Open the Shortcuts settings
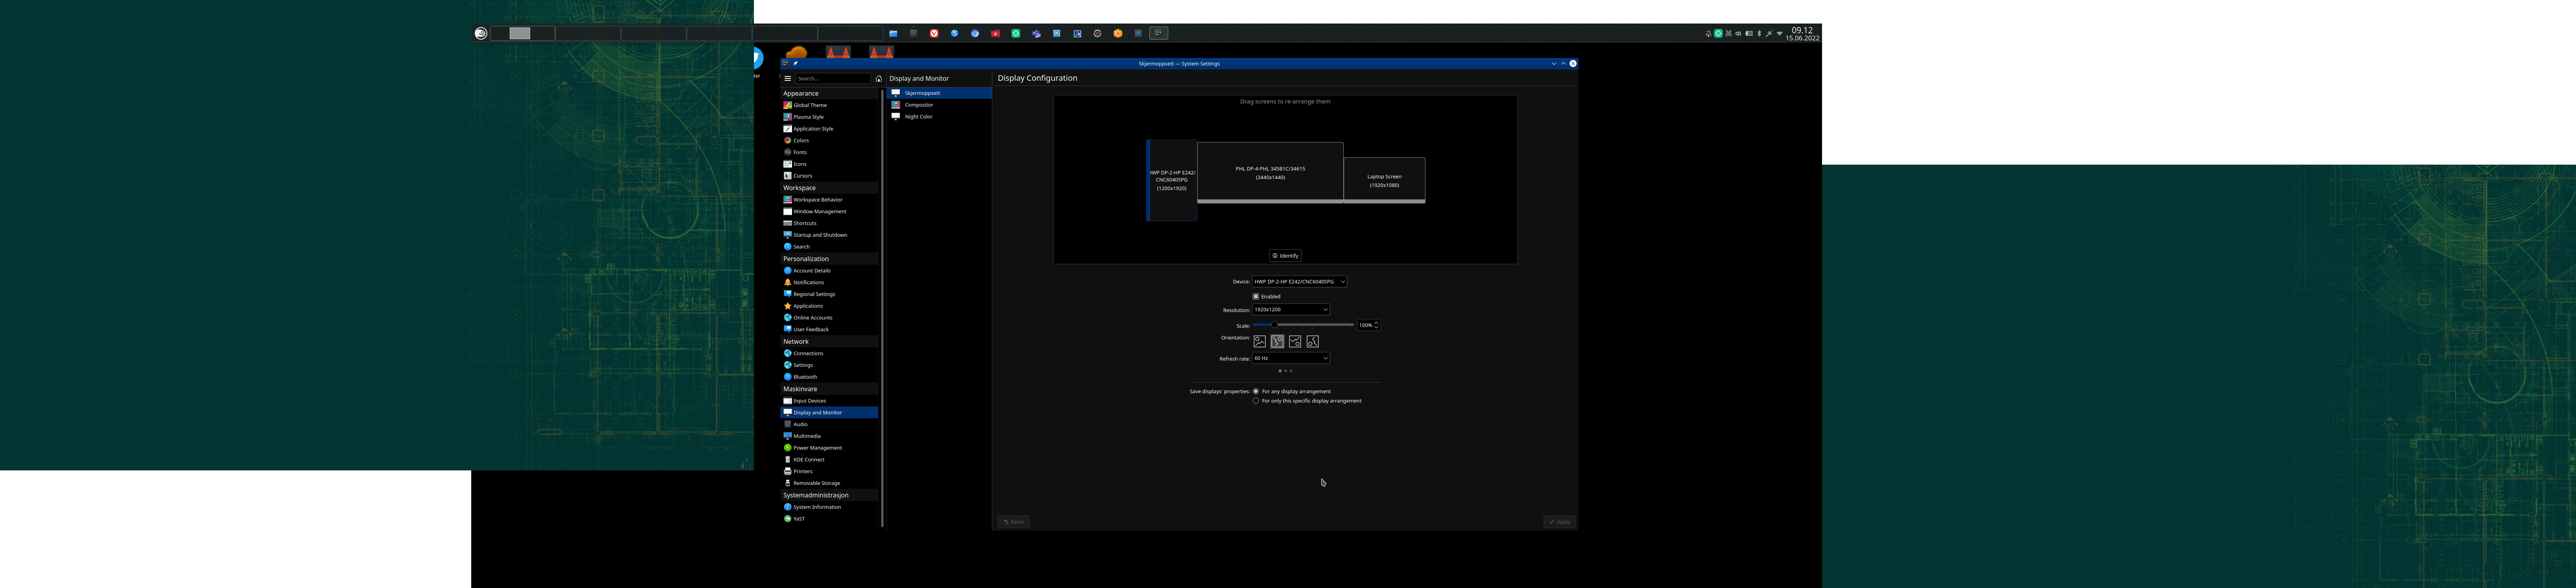The height and width of the screenshot is (588, 2576). point(829,223)
